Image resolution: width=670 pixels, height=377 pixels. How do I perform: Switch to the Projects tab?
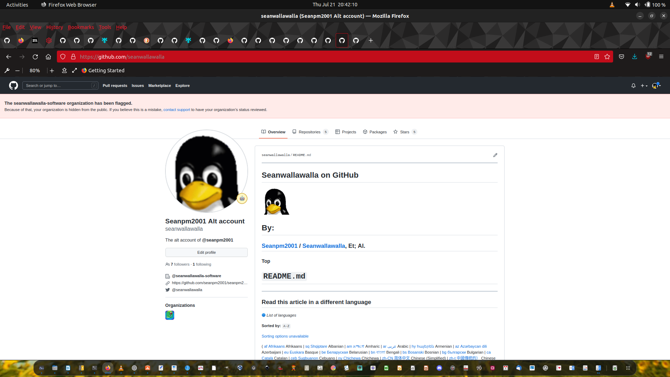(x=345, y=132)
